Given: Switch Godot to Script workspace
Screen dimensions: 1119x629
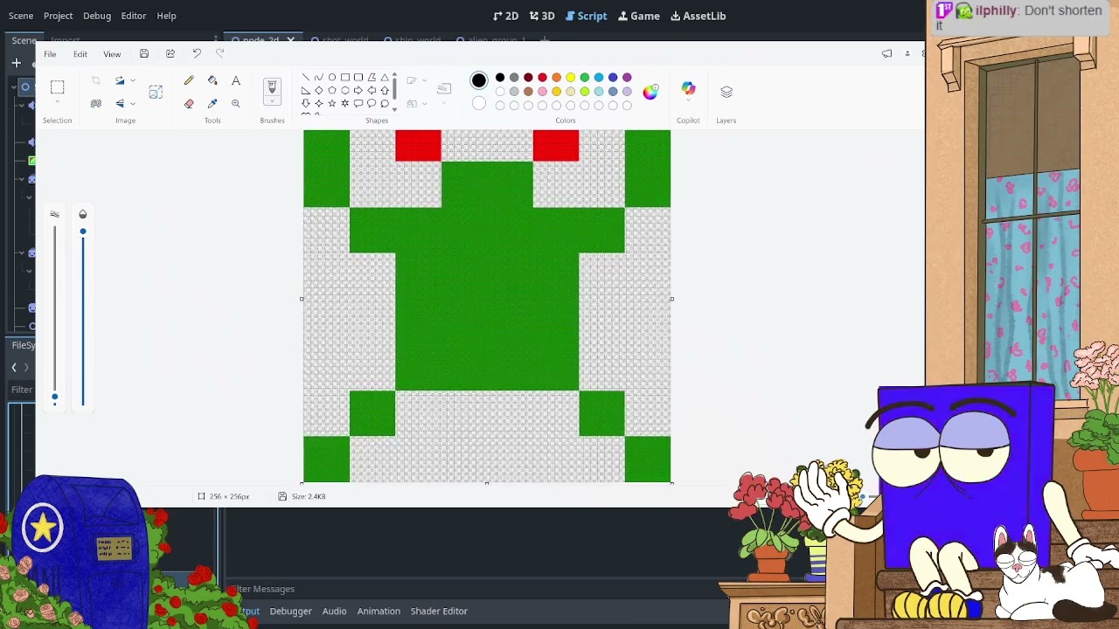Looking at the screenshot, I should tap(586, 16).
